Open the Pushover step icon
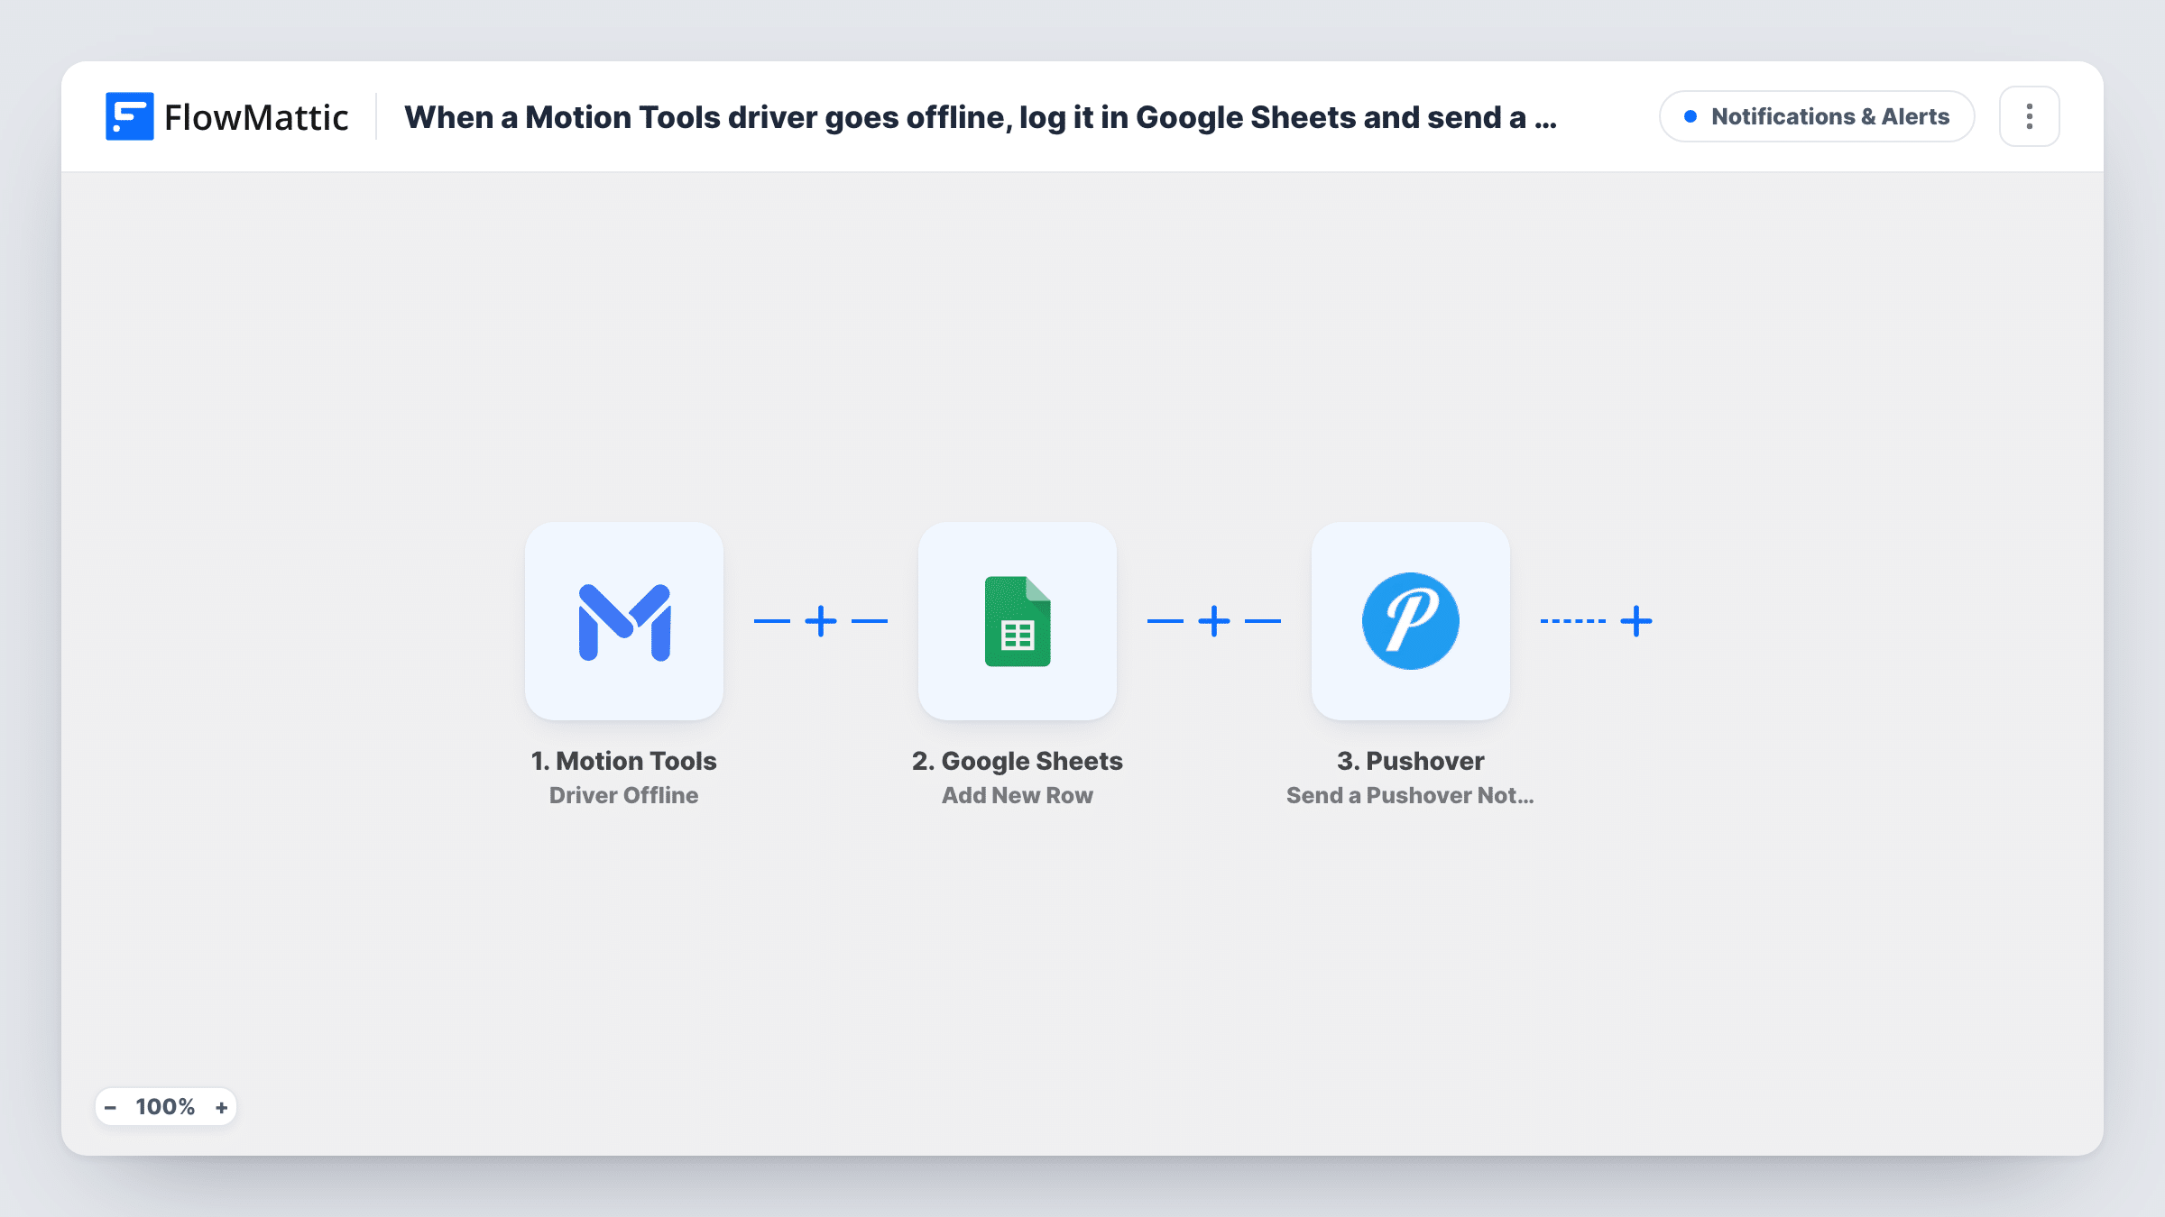The width and height of the screenshot is (2165, 1217). (x=1411, y=621)
